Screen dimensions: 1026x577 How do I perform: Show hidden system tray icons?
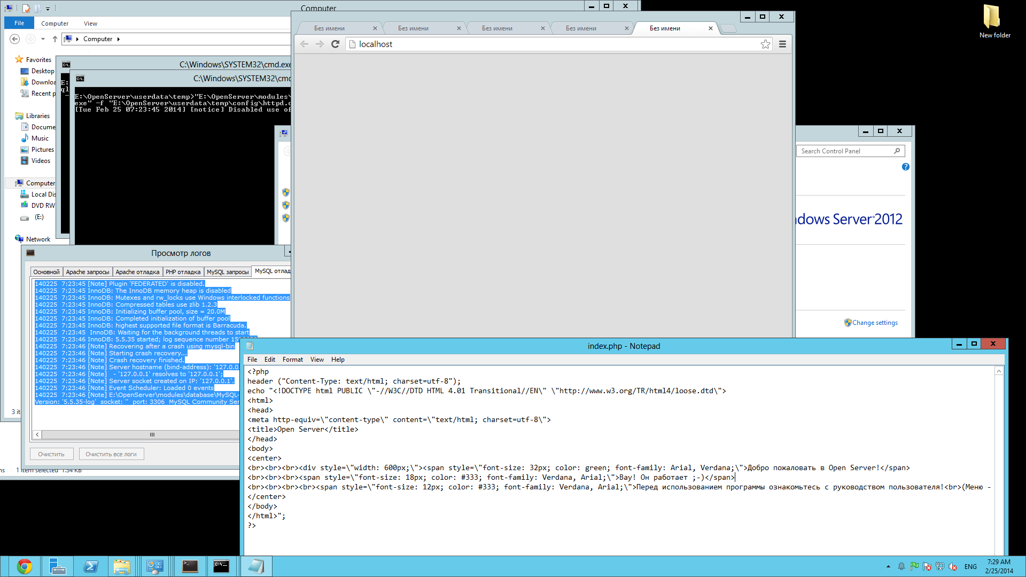coord(888,566)
